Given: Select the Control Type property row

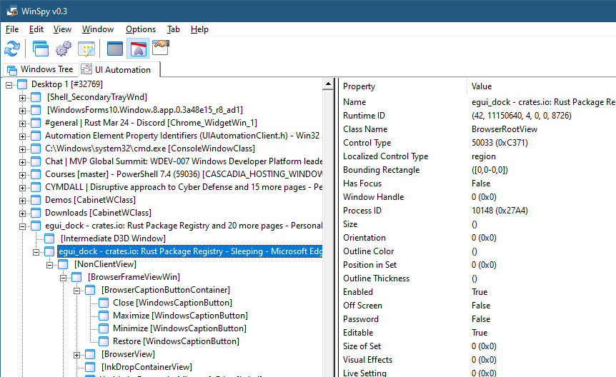Looking at the screenshot, I should click(x=477, y=143).
